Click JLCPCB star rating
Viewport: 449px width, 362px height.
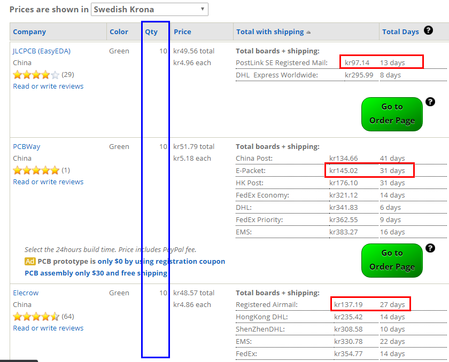tap(36, 75)
